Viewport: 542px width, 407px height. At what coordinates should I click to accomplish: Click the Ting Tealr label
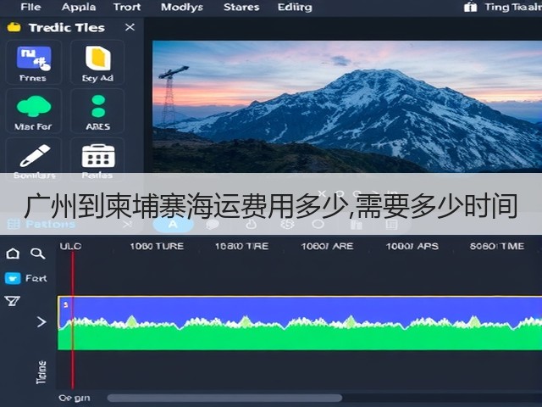click(x=513, y=7)
